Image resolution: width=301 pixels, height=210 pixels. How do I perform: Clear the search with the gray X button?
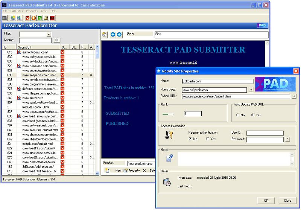[x=56, y=40]
